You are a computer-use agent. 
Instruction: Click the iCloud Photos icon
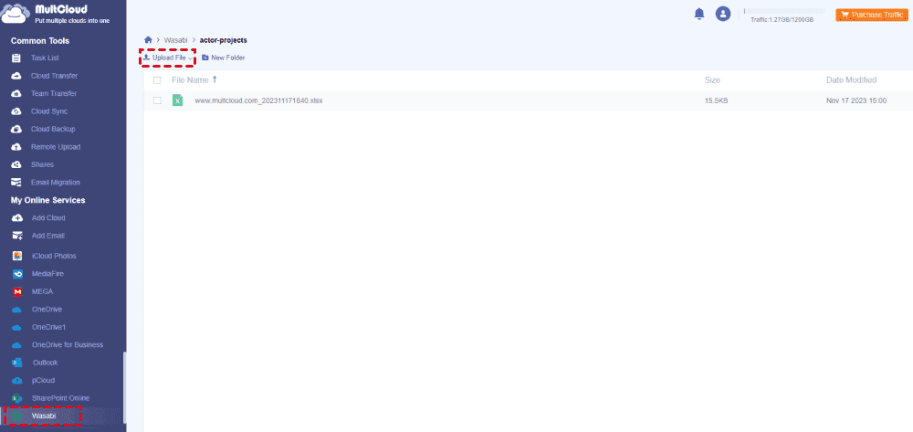17,256
